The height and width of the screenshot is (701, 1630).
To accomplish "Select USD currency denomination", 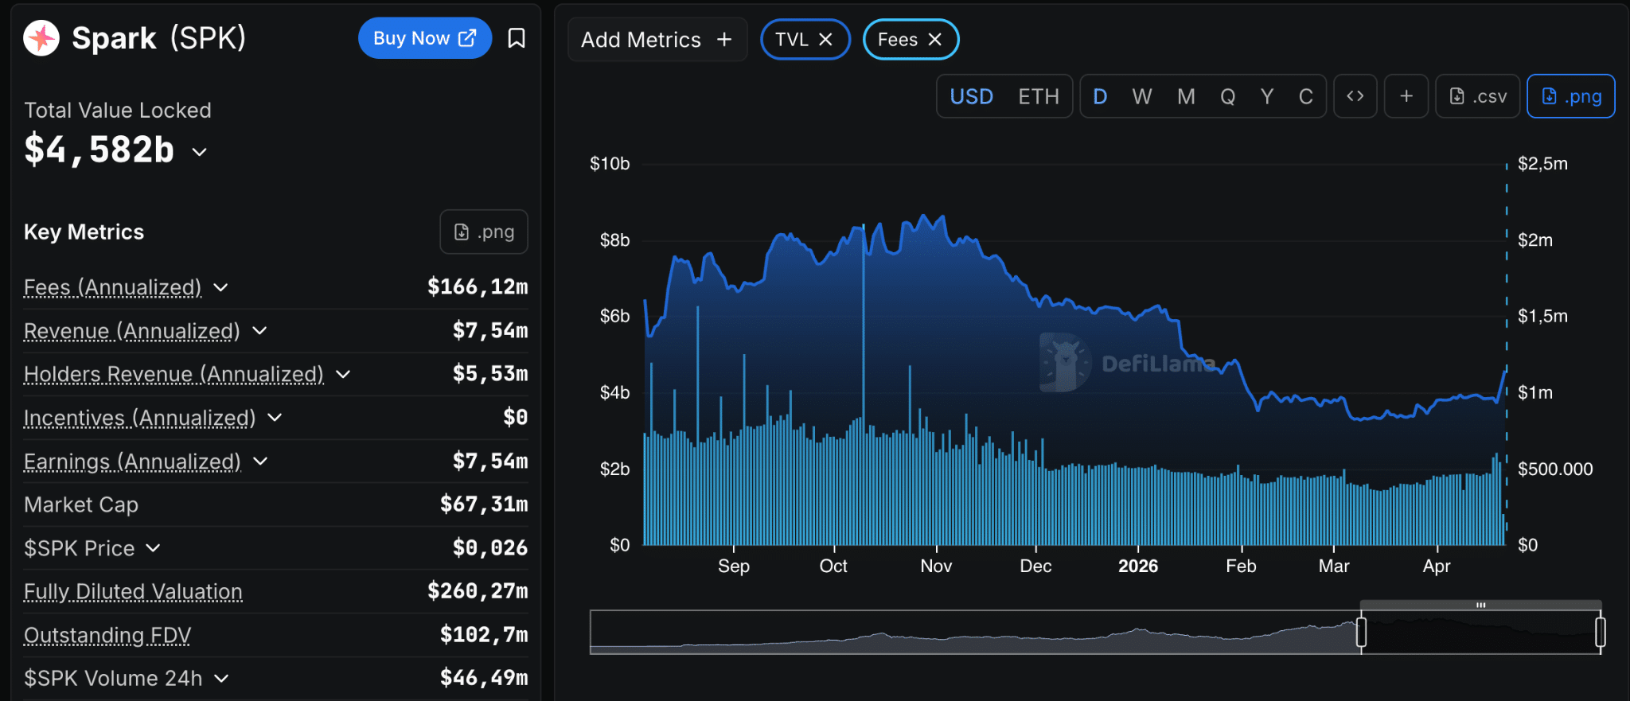I will pyautogui.click(x=972, y=96).
